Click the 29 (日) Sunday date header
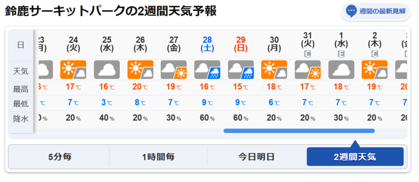The image size is (419, 182). click(241, 44)
